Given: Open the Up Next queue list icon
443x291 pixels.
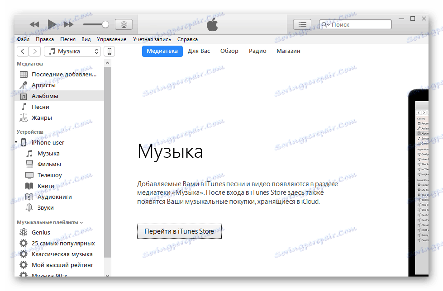Looking at the screenshot, I should tap(302, 24).
